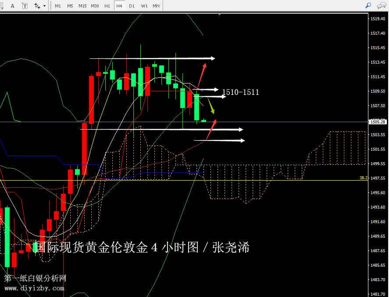The width and height of the screenshot is (389, 297).
Task: Click the partially visible leftmost toolbar icon
Action: tap(2, 6)
